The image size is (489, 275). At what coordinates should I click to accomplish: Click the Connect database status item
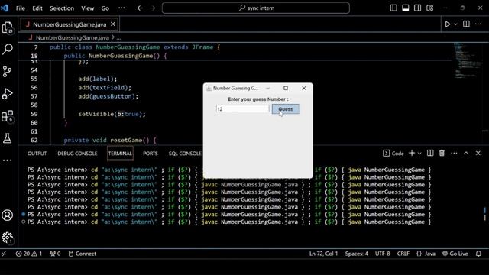(83, 254)
